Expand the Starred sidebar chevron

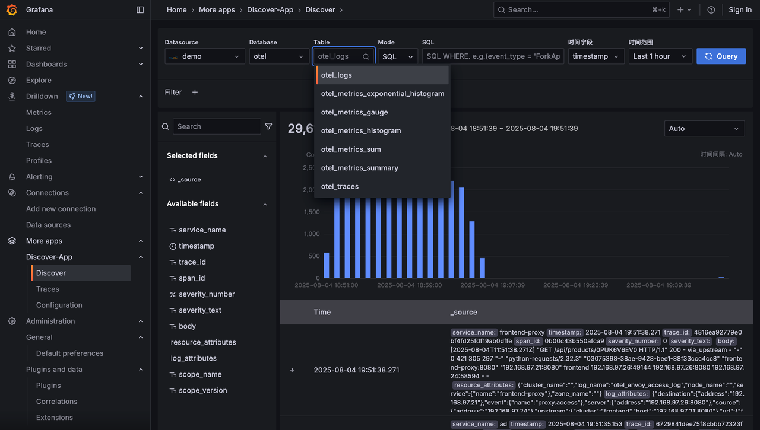[x=141, y=48]
